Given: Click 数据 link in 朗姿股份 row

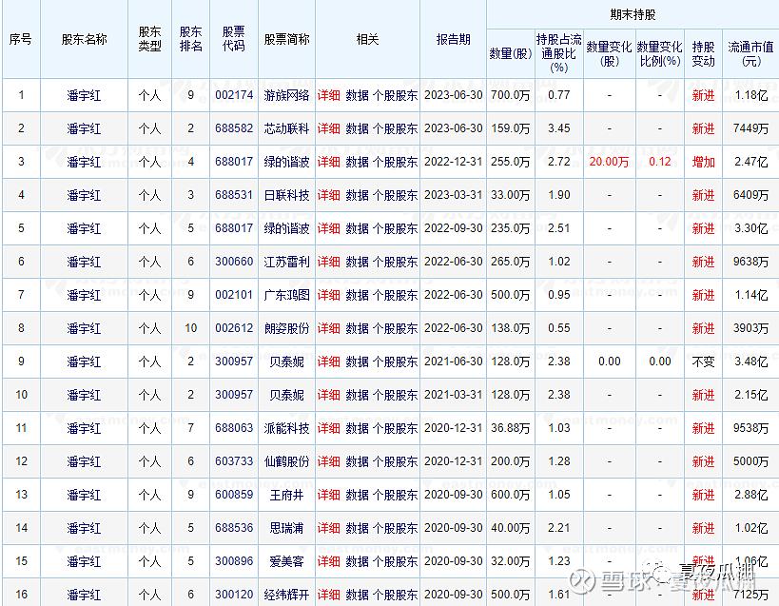Looking at the screenshot, I should point(357,328).
